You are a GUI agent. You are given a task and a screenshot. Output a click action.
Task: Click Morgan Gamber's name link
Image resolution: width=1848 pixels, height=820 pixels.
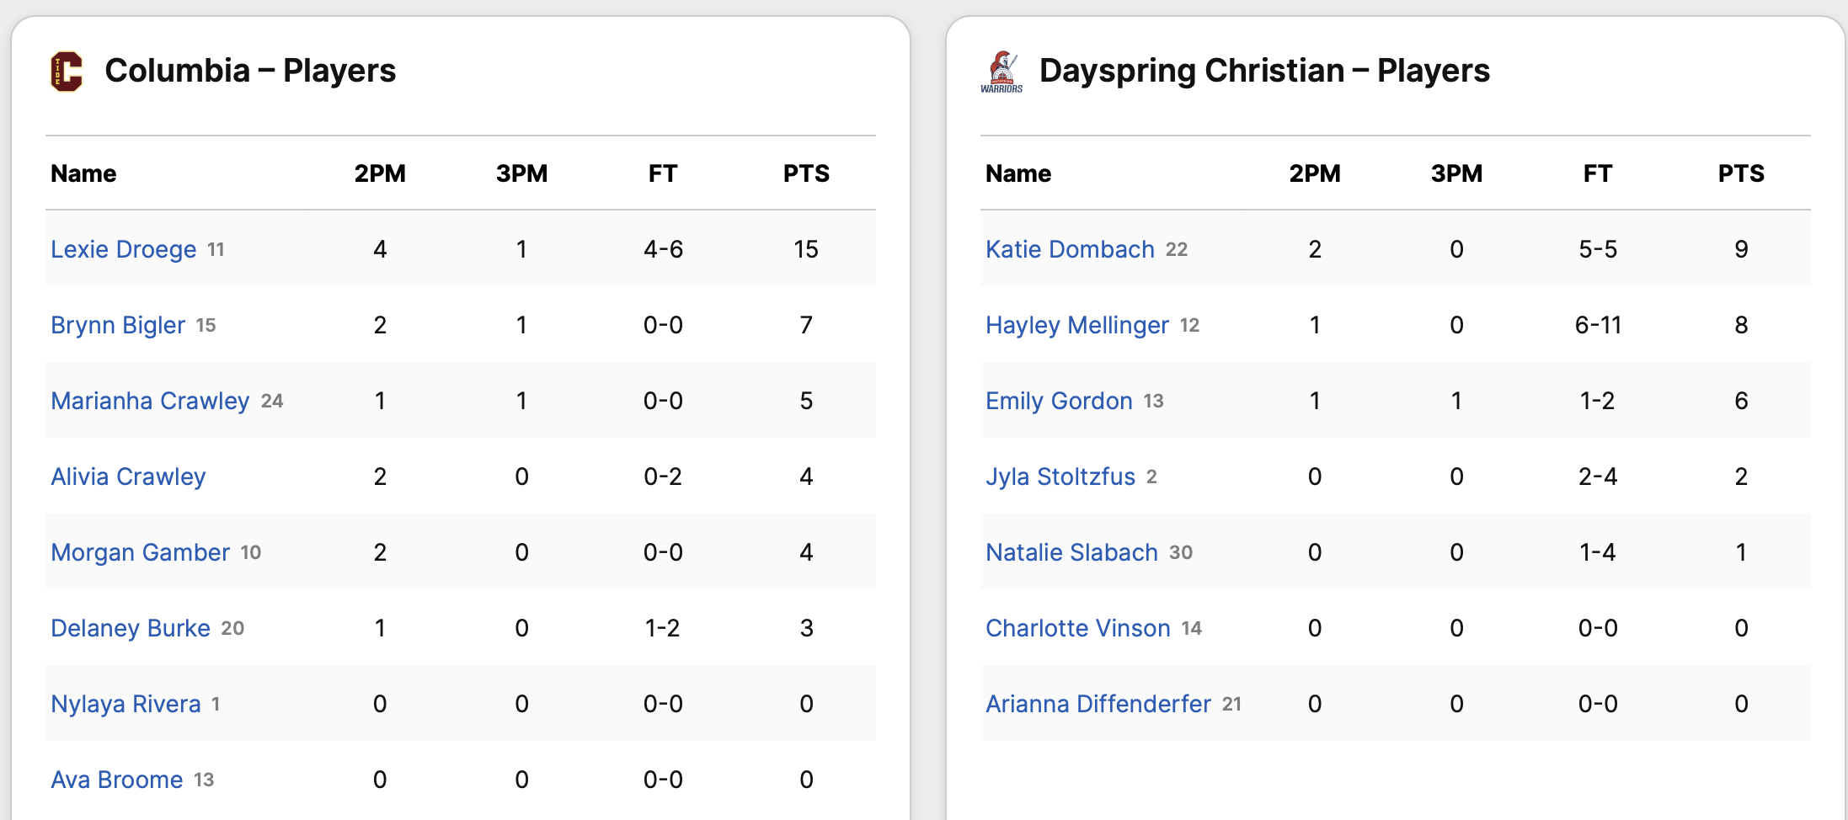140,552
